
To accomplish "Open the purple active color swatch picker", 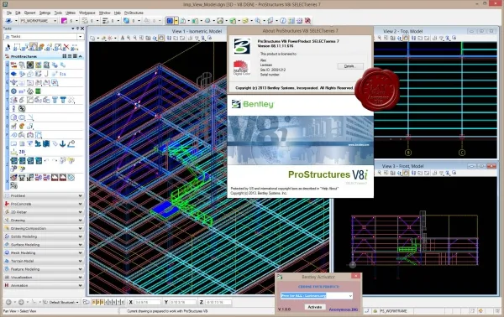I will coord(65,21).
